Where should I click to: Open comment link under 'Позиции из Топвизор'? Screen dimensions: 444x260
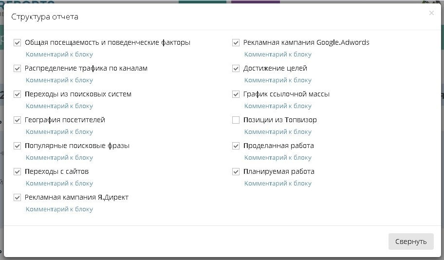[x=277, y=132]
